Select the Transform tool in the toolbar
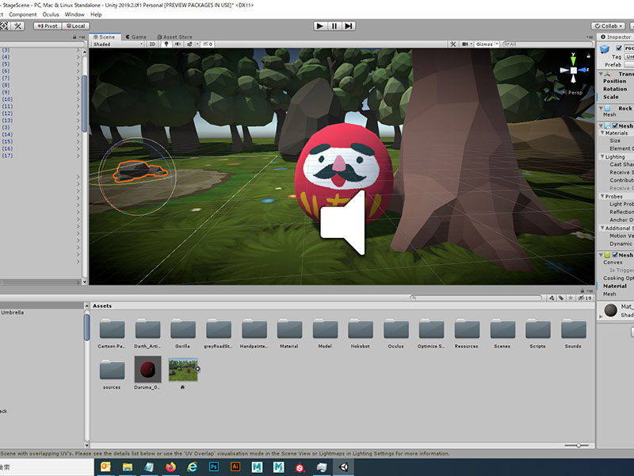Image resolution: width=634 pixels, height=476 pixels. [4, 26]
